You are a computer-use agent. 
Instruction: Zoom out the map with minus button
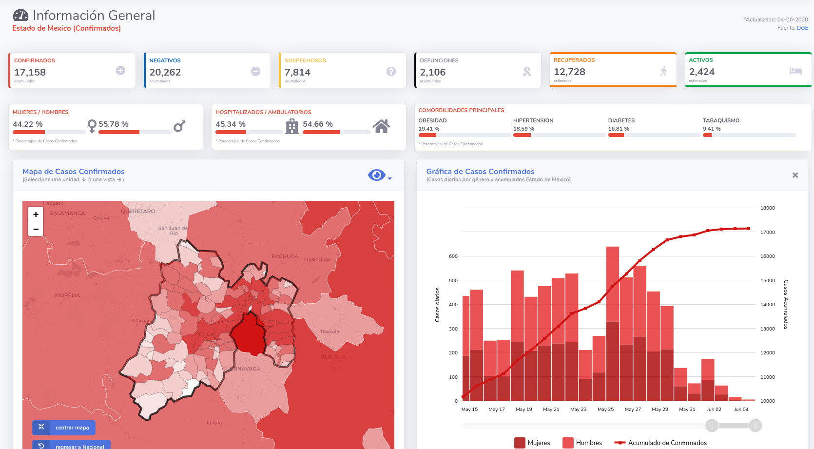tap(36, 229)
